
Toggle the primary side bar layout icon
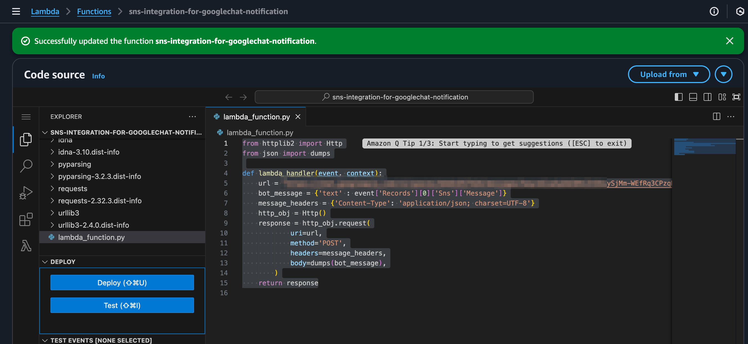679,97
